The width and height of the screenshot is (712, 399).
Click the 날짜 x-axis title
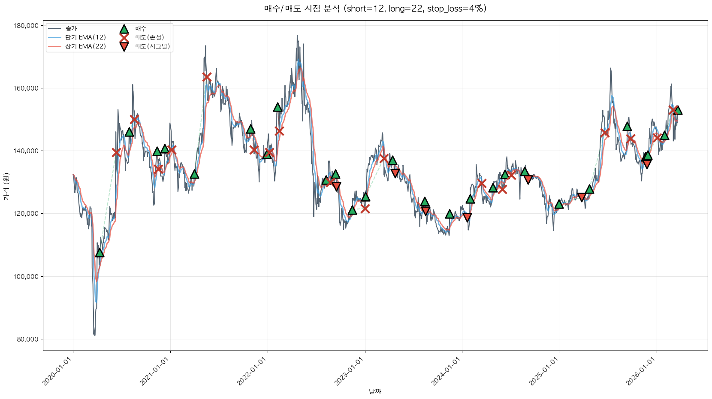pos(375,391)
